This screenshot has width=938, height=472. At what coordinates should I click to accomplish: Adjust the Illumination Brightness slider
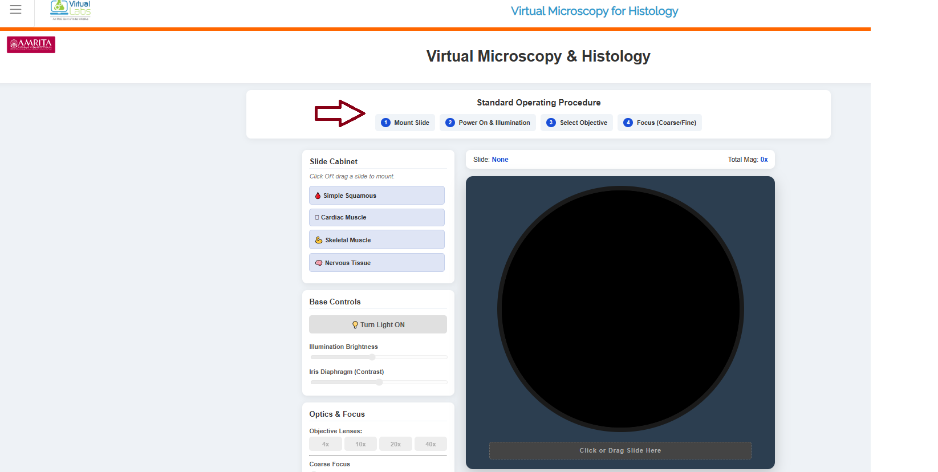[x=372, y=357]
